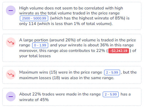Open 2 - 5.99 badge in About 22% trades insight
This screenshot has height=108, width=145.
(111, 94)
